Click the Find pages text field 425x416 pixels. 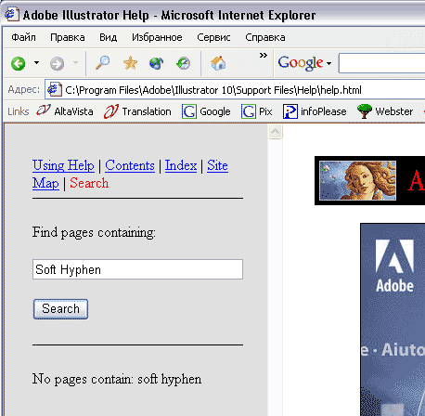137,269
